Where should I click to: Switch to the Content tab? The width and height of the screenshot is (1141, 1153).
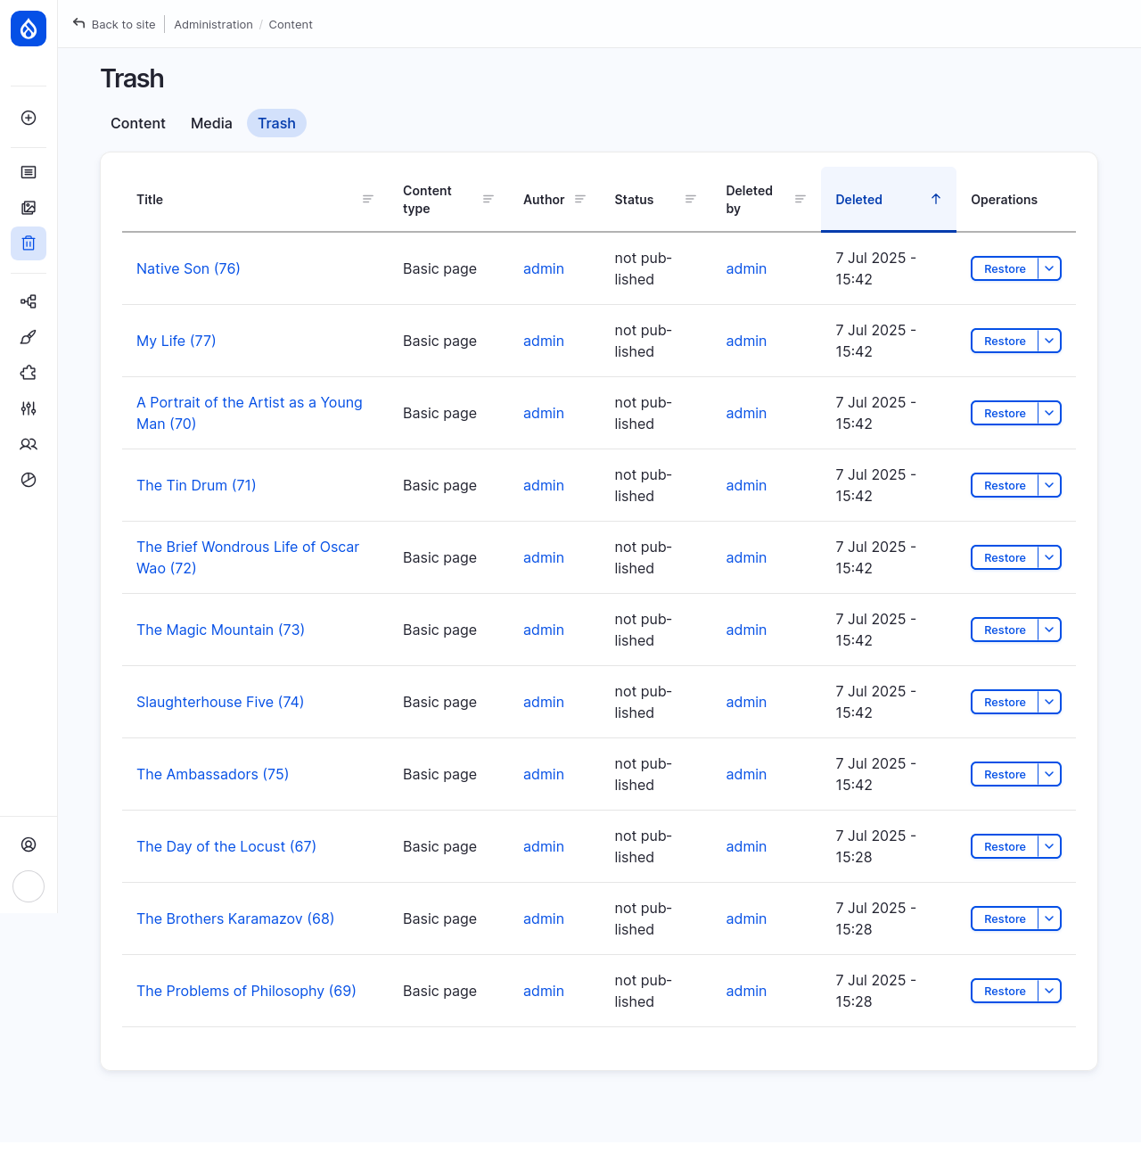click(137, 123)
